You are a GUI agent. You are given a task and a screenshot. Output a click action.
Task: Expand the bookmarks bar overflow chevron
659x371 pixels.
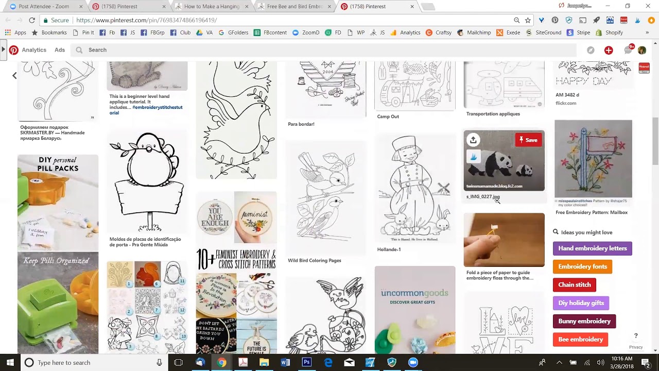point(647,32)
